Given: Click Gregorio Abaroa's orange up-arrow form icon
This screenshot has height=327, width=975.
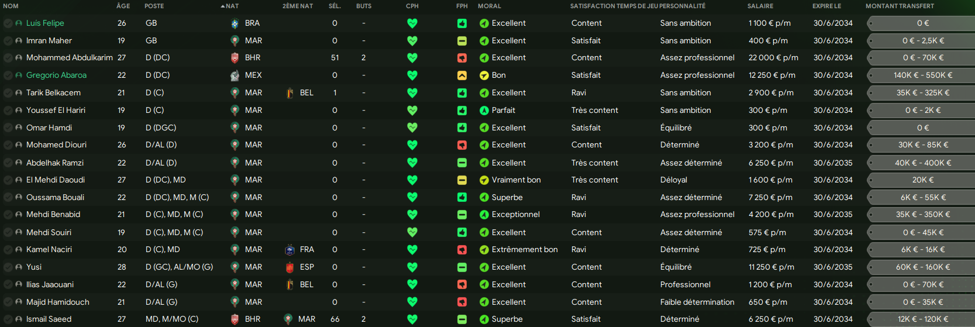Looking at the screenshot, I should (x=462, y=75).
